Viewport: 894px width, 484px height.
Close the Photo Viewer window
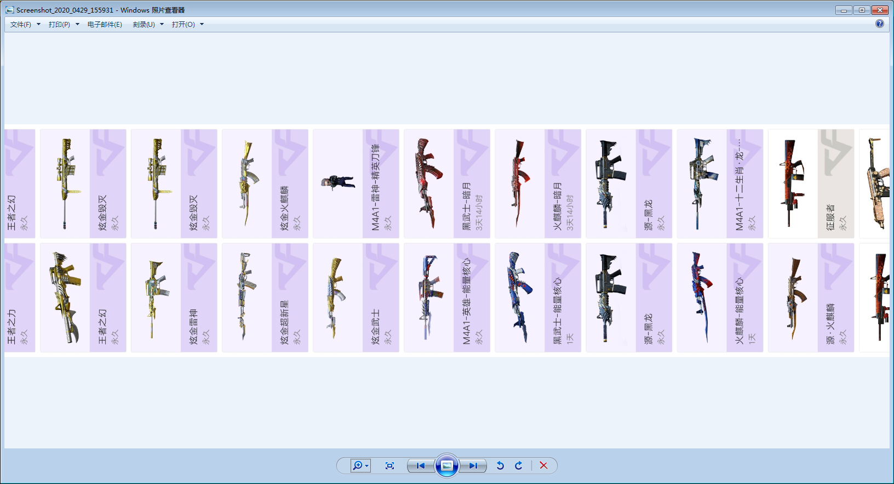click(880, 10)
